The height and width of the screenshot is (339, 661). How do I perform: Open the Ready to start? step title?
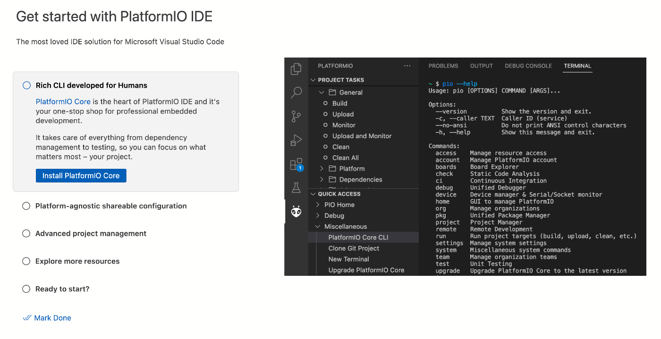(x=62, y=289)
